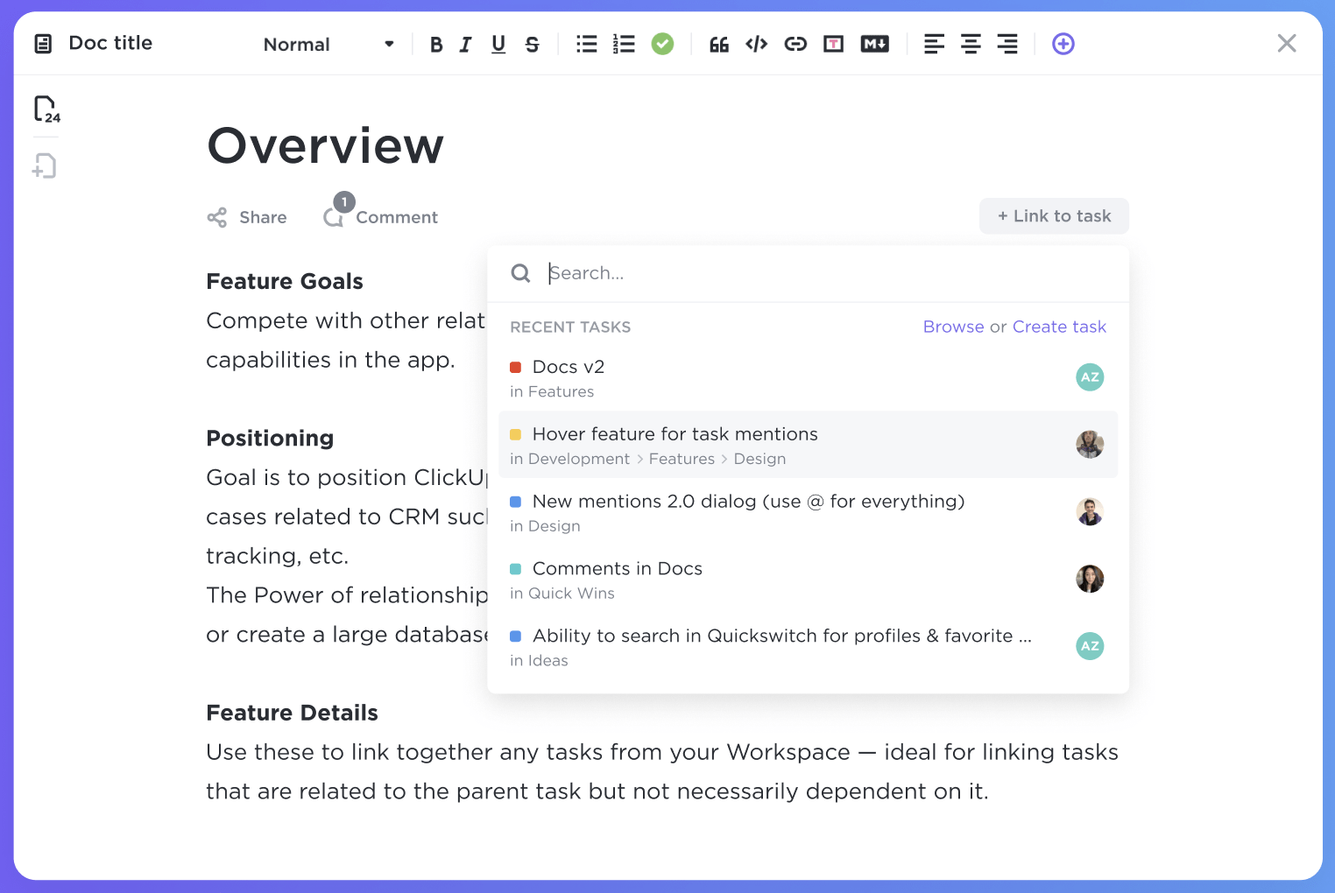Open the Normal text style dropdown
Image resolution: width=1335 pixels, height=893 pixels.
pyautogui.click(x=328, y=45)
